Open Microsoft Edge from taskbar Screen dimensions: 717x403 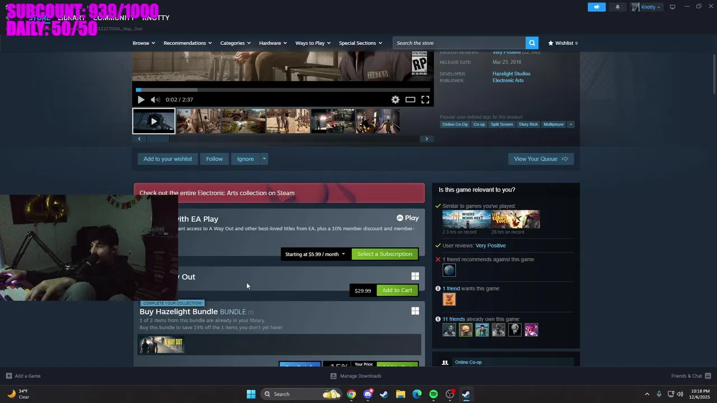point(417,394)
